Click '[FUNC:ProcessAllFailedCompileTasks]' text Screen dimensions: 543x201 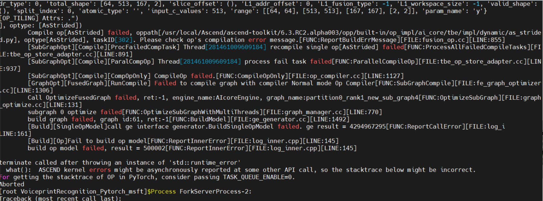coord(467,47)
